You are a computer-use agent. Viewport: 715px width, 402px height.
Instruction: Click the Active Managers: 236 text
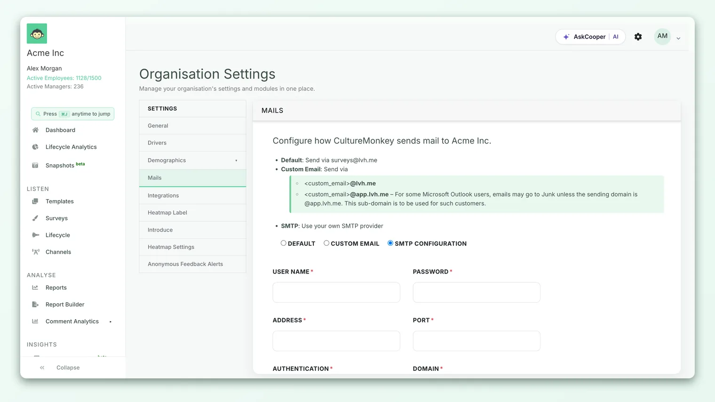click(x=55, y=87)
